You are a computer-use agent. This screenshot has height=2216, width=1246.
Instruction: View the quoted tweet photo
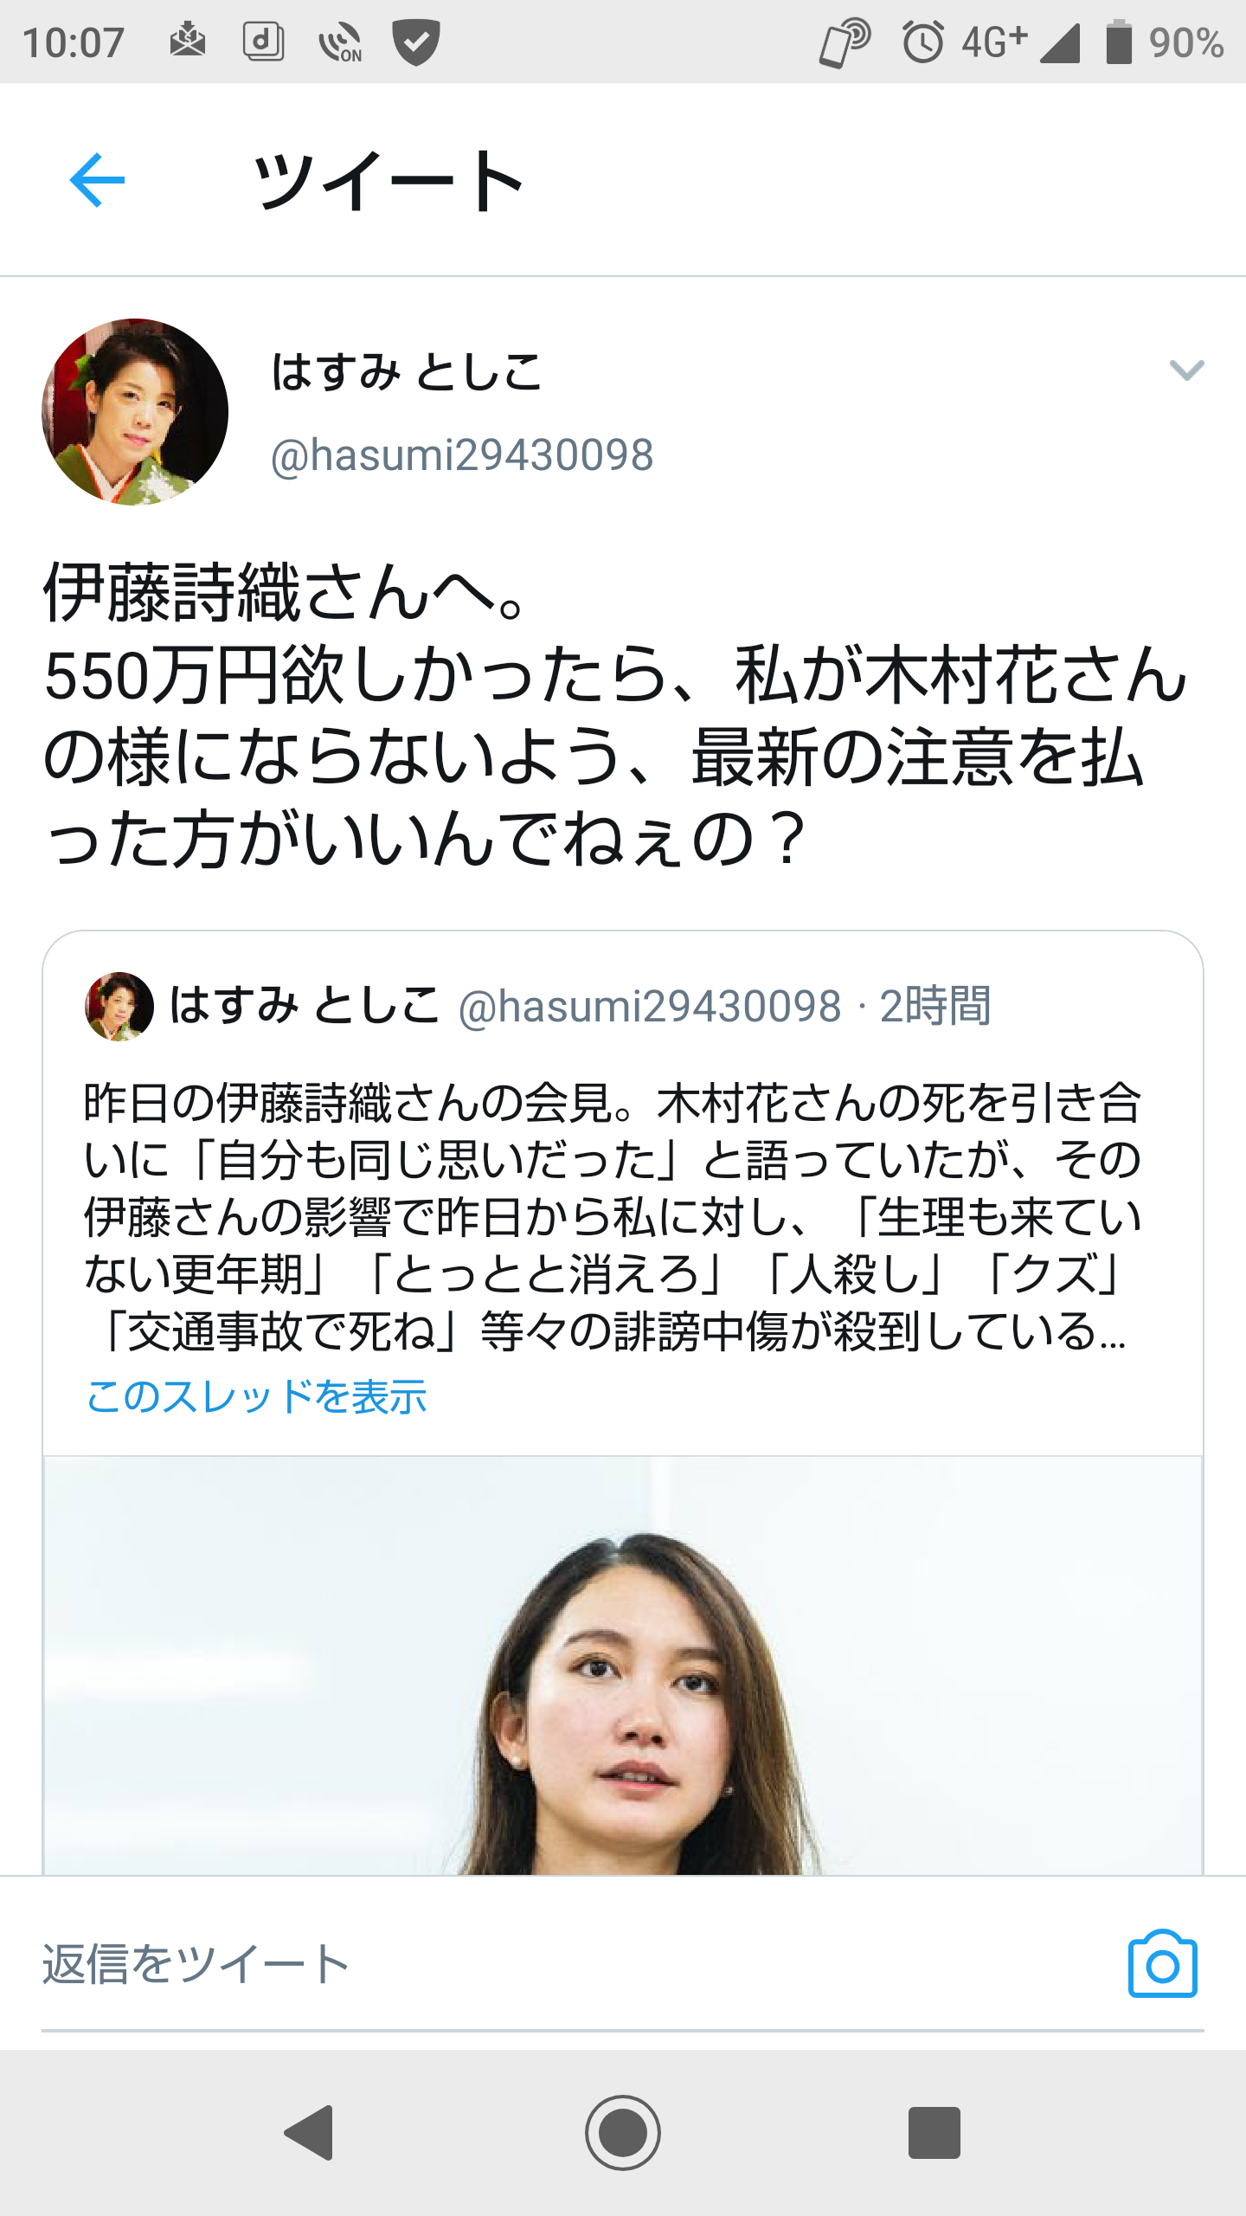[623, 1665]
